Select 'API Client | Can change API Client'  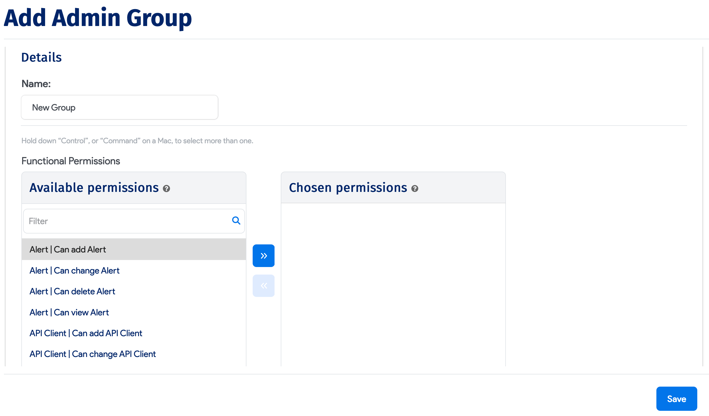click(92, 354)
